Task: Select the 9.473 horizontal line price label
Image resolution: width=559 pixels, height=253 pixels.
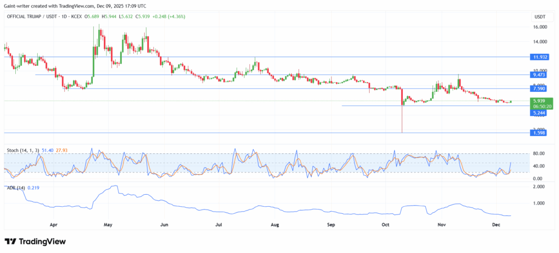Action: coord(539,75)
